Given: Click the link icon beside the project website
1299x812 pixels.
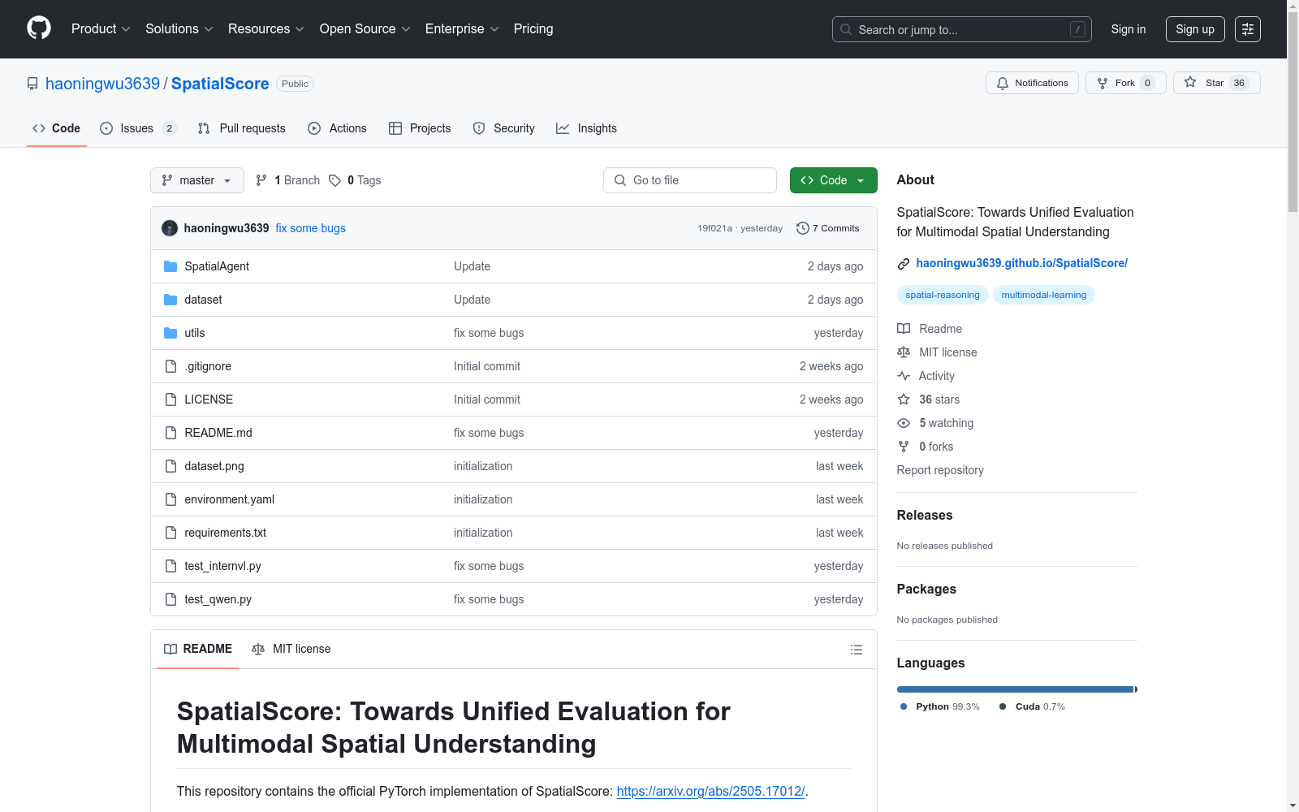Looking at the screenshot, I should pos(904,264).
